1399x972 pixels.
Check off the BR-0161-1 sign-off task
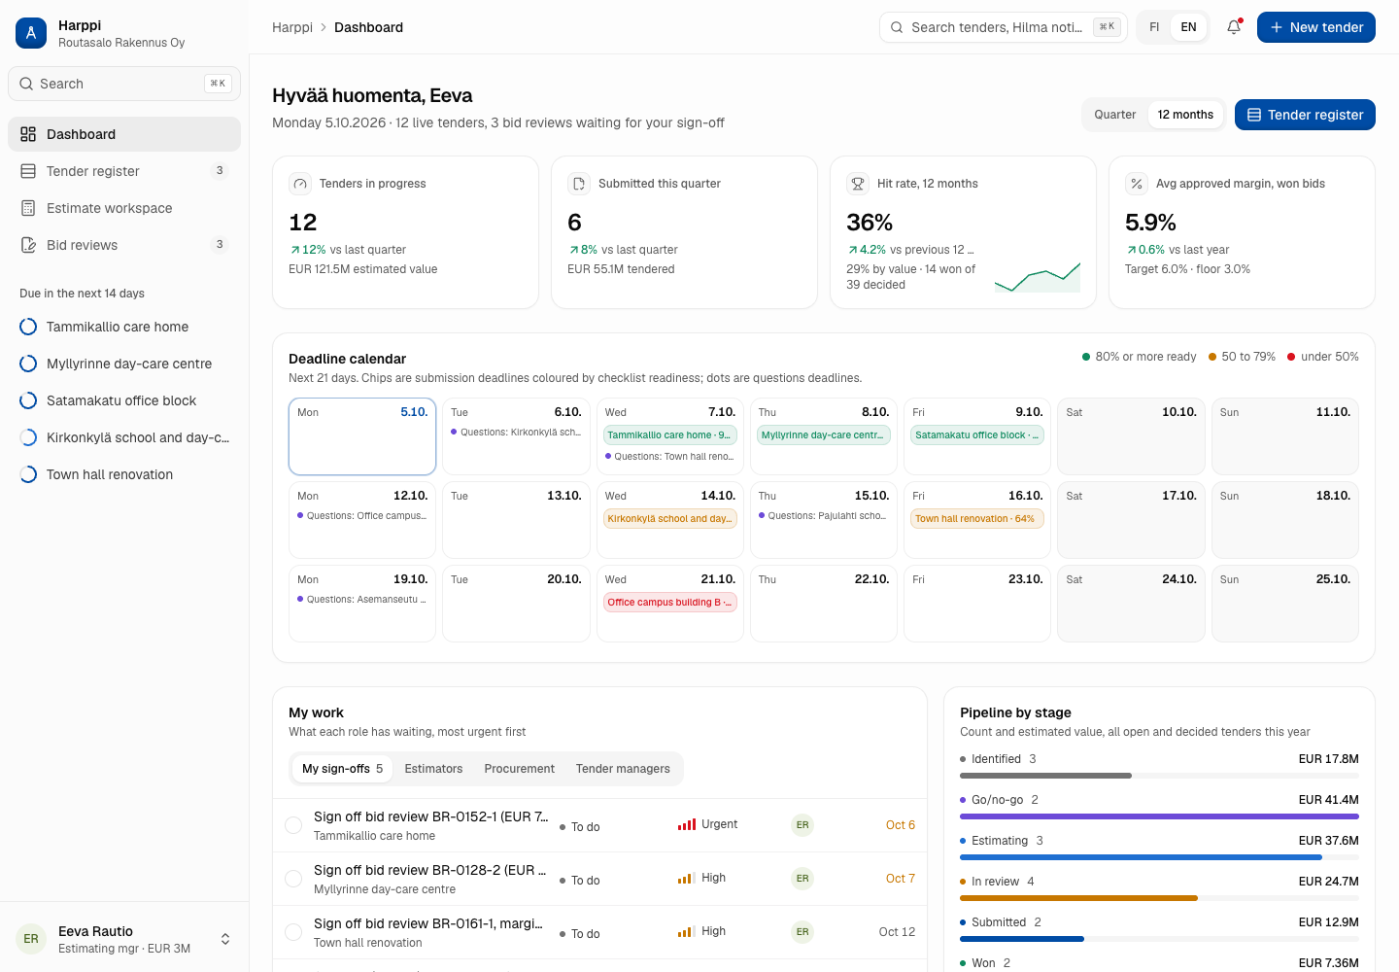[x=293, y=932]
